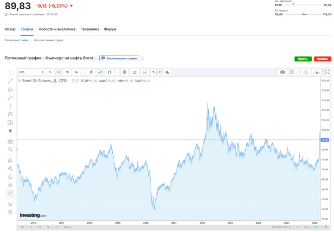Switch to the Теханализ tab
Screen dimensions: 334x232
coord(90,29)
